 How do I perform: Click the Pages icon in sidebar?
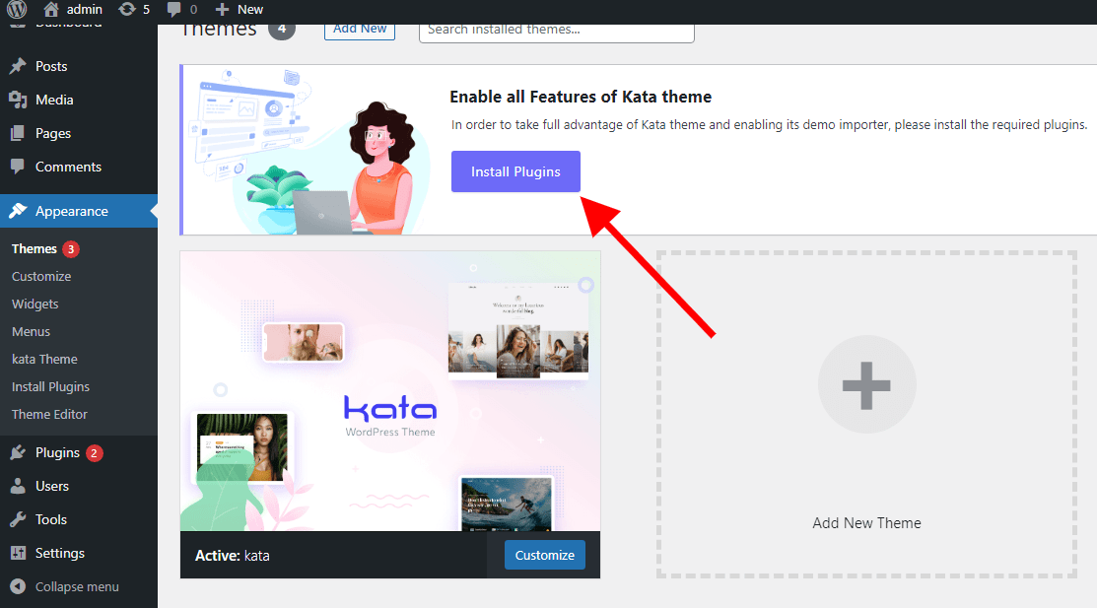(x=18, y=133)
